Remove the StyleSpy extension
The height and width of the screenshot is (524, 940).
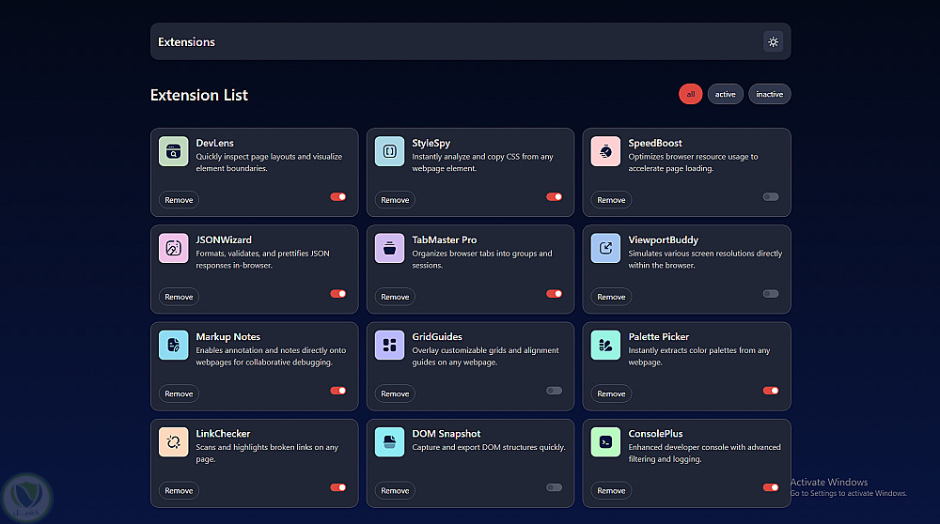pos(395,200)
